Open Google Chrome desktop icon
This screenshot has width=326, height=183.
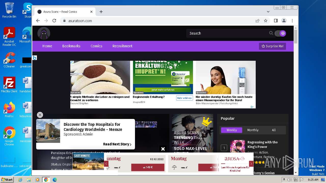pos(9,136)
